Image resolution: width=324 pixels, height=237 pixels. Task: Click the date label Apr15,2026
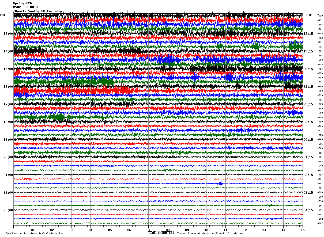click(x=22, y=3)
